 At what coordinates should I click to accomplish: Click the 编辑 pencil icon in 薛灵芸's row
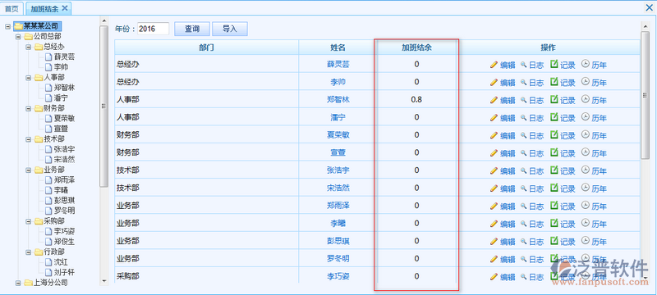[x=494, y=65]
